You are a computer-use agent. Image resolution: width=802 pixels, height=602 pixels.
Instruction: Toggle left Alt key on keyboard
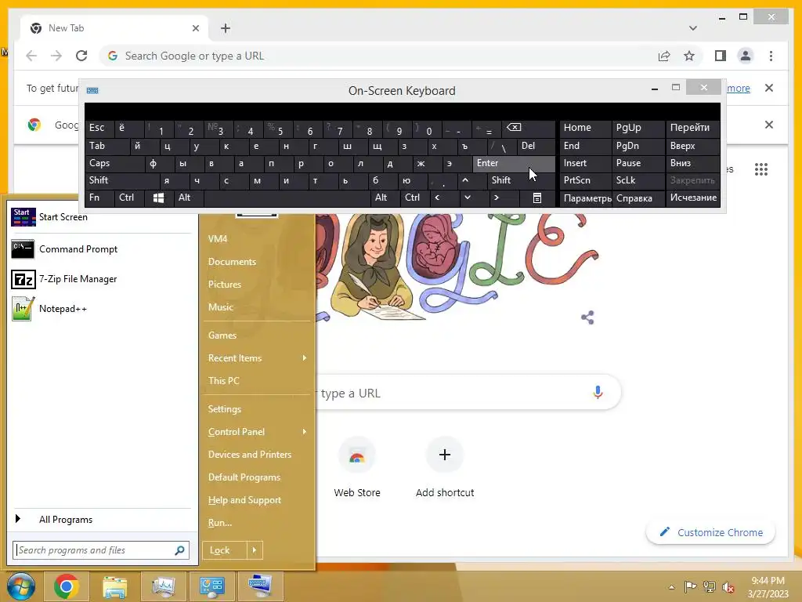[188, 198]
